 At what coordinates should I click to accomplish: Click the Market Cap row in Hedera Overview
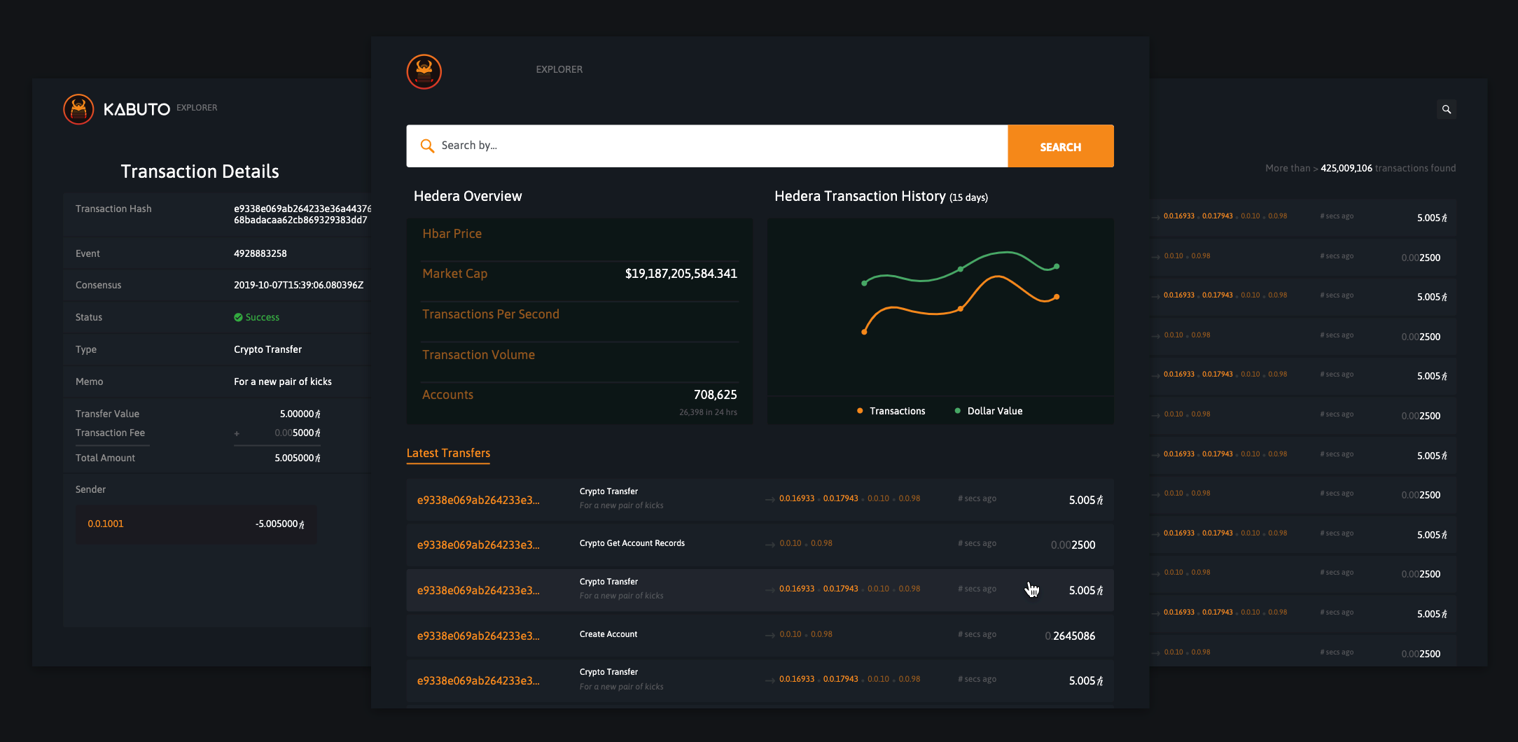(580, 274)
